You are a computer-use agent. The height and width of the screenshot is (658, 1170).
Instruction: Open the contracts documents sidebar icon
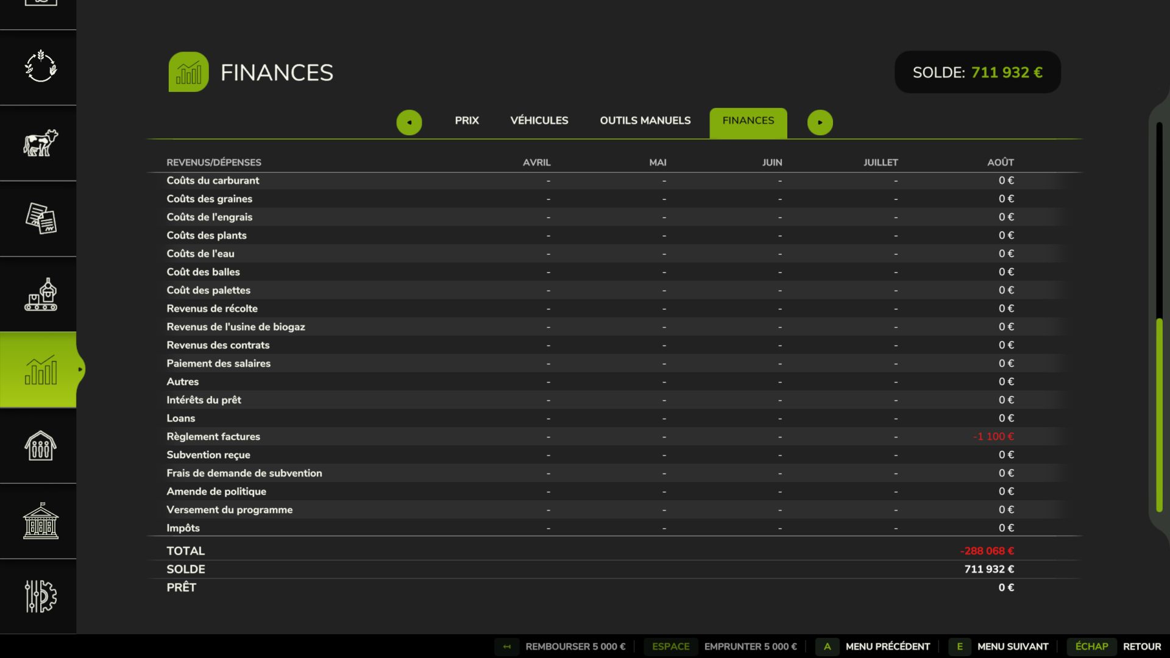pyautogui.click(x=40, y=219)
